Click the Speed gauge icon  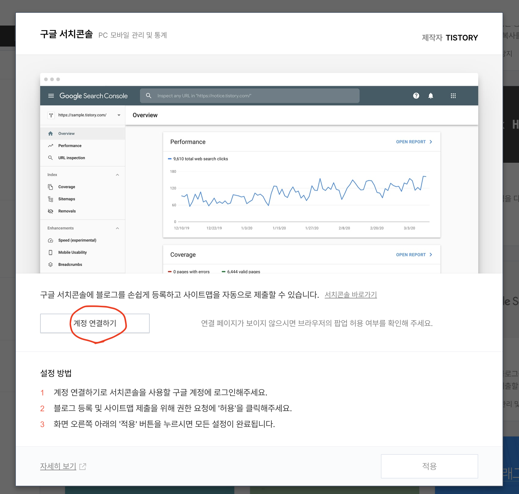pyautogui.click(x=51, y=240)
